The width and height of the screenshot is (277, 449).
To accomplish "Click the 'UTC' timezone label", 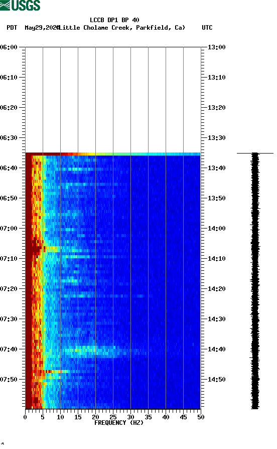I will click(207, 28).
